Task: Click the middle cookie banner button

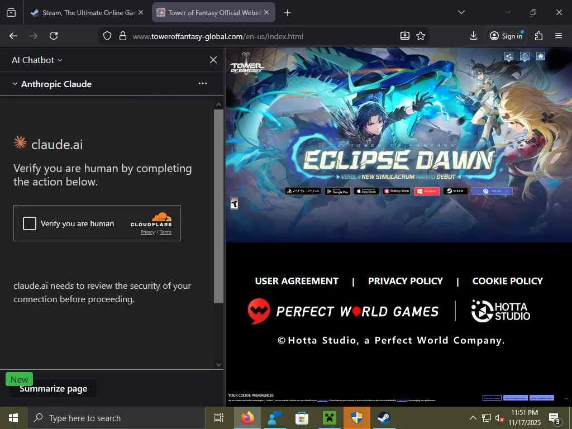Action: (516, 398)
